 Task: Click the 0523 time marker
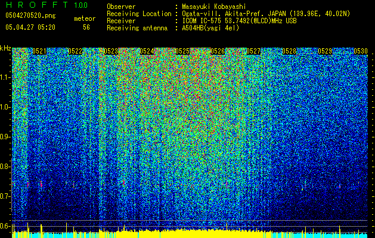coord(111,51)
